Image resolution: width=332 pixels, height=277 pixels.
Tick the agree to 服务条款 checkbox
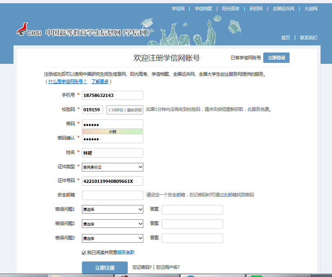coord(84,252)
